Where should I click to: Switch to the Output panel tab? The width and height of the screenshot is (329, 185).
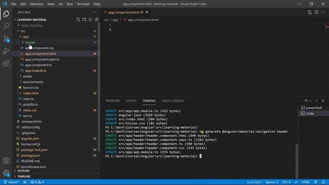(x=131, y=101)
